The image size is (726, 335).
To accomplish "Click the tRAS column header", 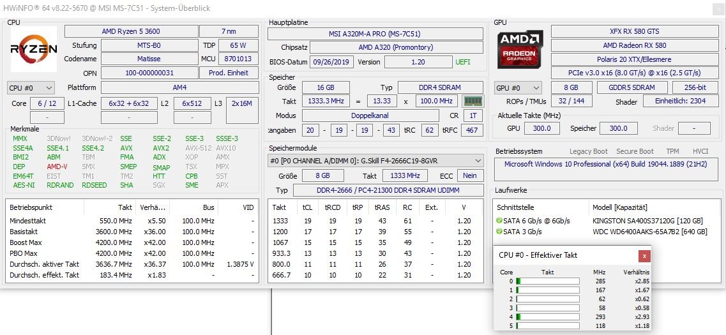I will [382, 208].
